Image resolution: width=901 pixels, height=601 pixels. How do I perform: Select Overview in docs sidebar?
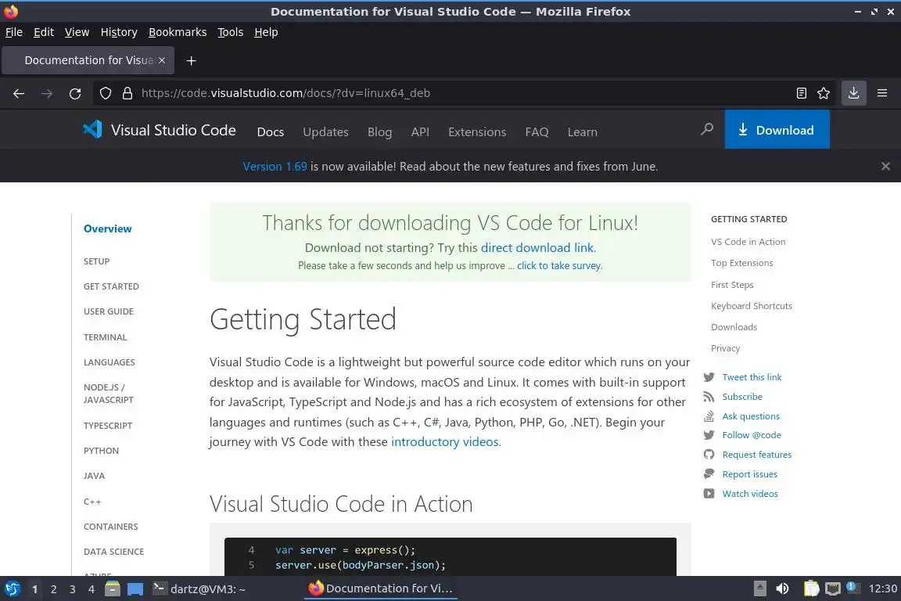coord(107,229)
